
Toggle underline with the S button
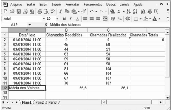pos(77,19)
